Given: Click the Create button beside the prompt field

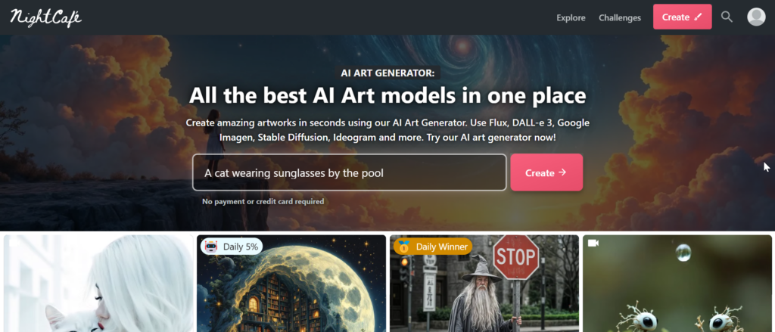Looking at the screenshot, I should (x=546, y=172).
